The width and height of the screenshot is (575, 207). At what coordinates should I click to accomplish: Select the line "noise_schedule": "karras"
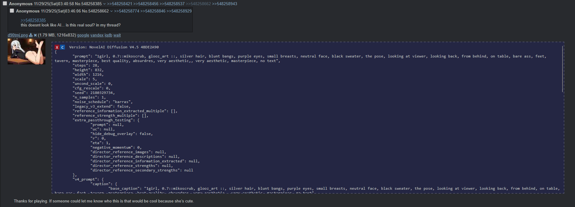(102, 102)
